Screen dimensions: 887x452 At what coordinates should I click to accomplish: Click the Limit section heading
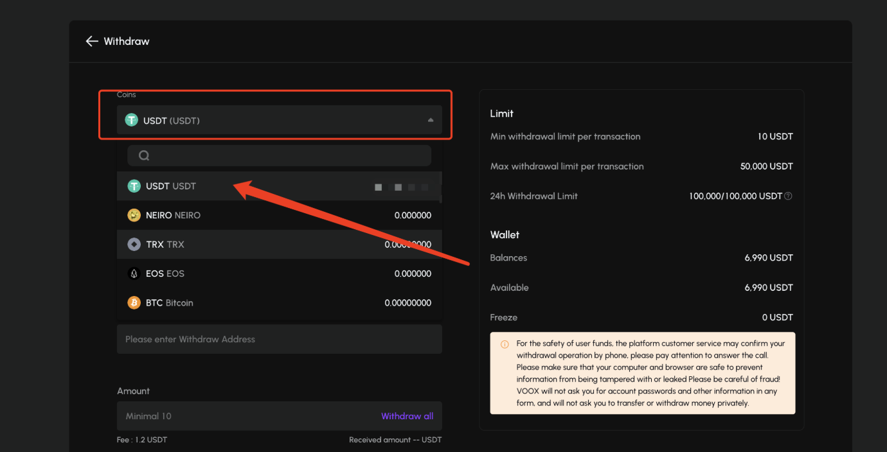pos(502,114)
